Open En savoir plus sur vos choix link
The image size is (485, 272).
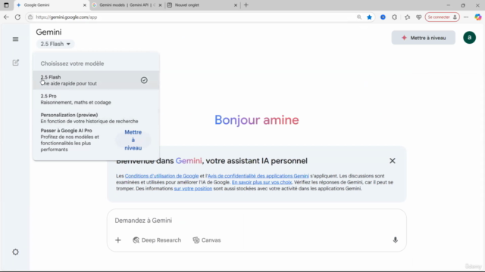point(261,182)
